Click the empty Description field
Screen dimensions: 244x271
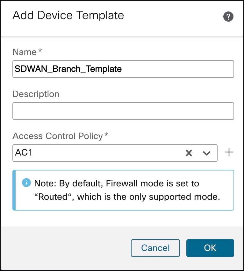[123, 111]
